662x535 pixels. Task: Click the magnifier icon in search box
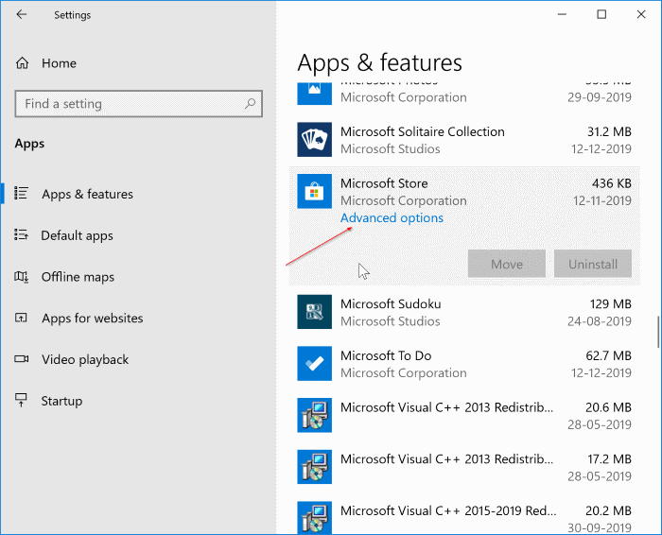pos(250,103)
